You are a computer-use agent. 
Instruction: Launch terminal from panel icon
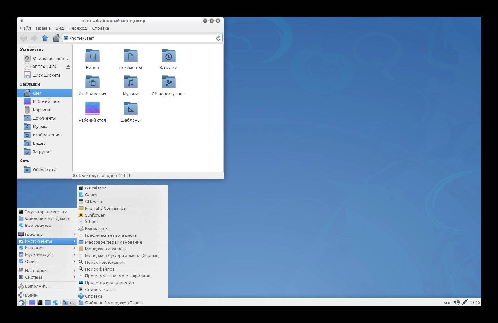tap(40, 302)
